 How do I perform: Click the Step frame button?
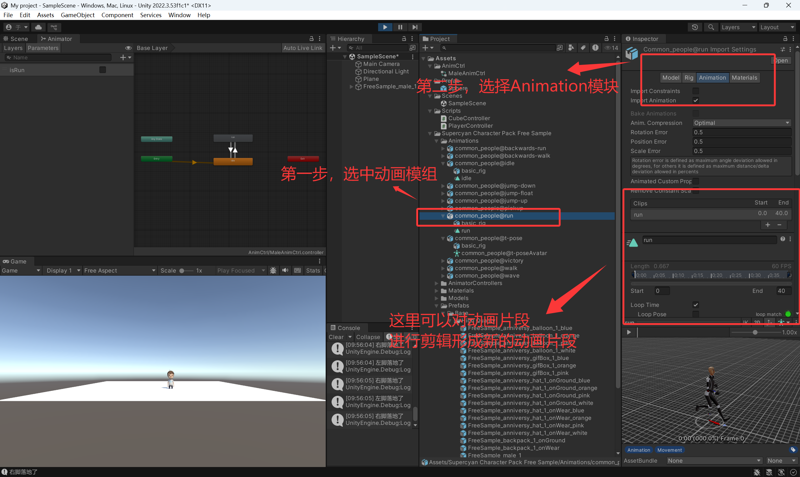(415, 27)
